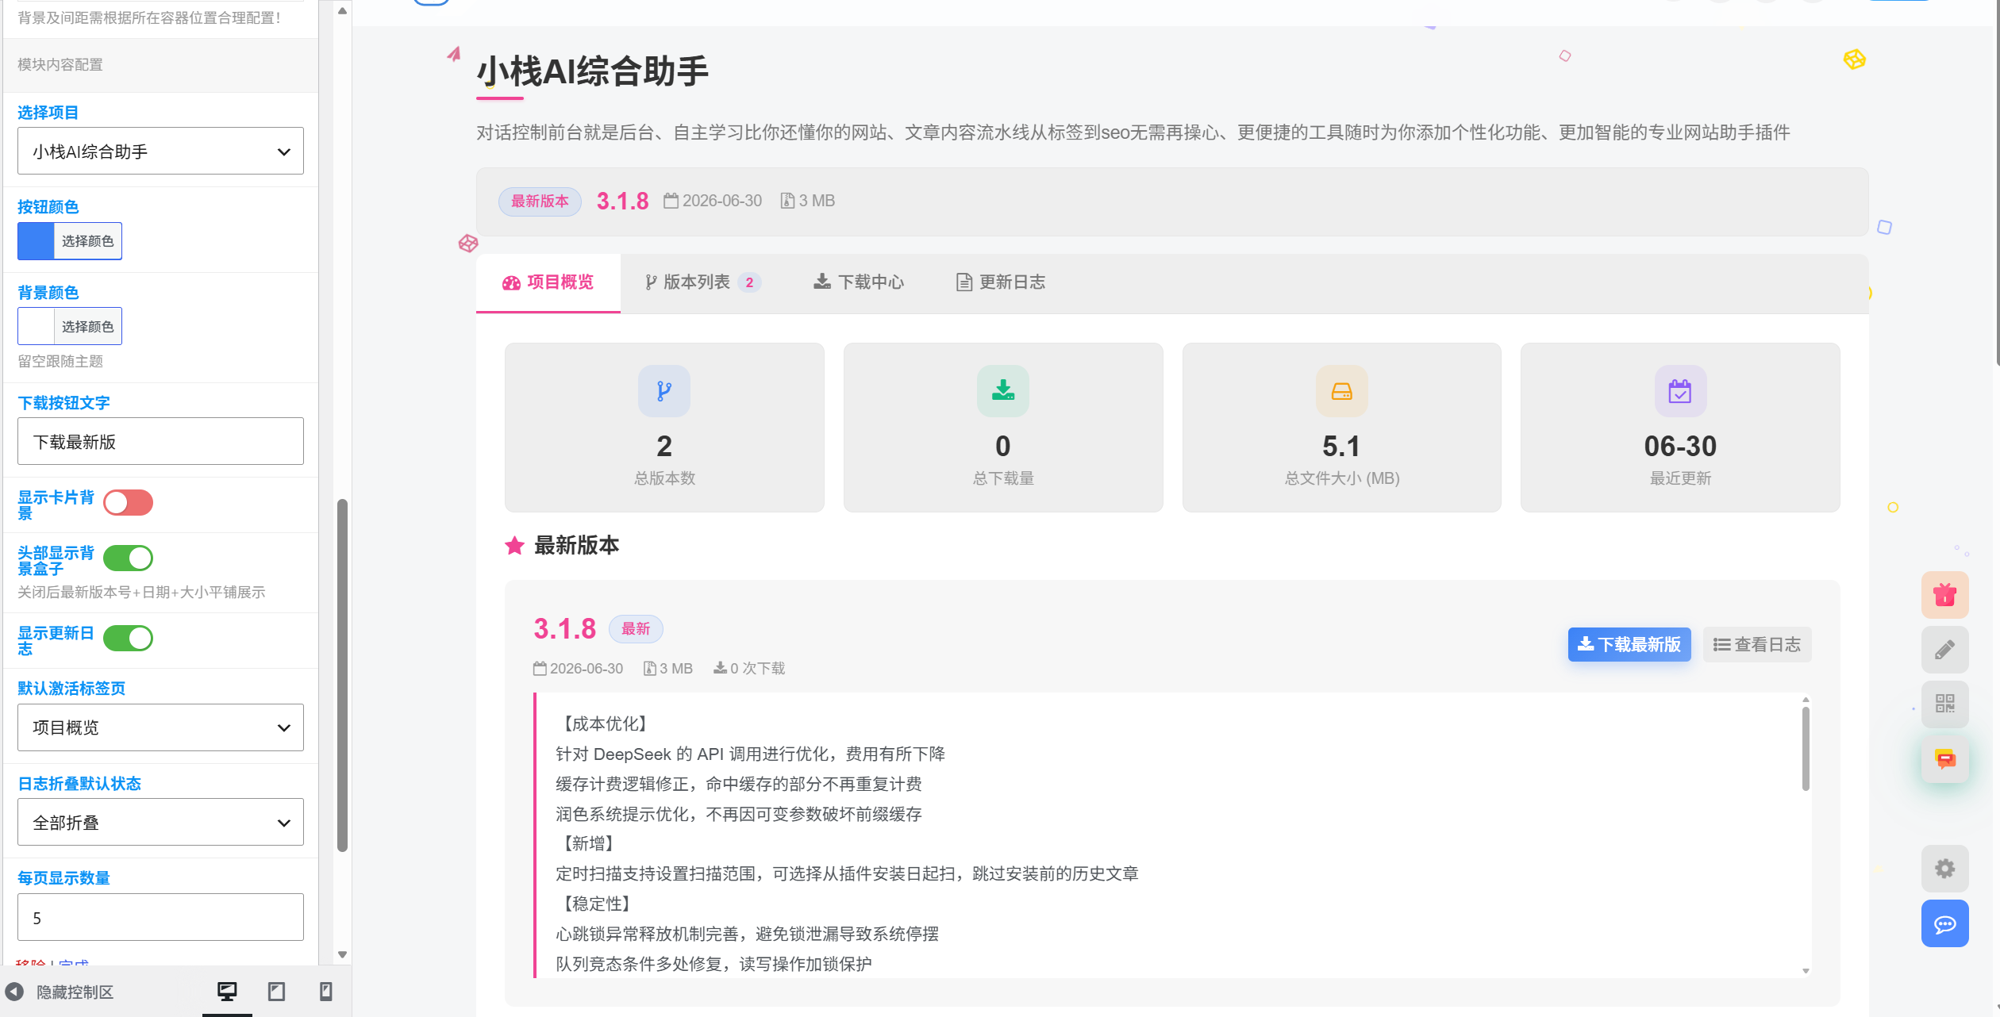Turn off 头部显示背景盒子 switch
This screenshot has width=2000, height=1017.
pyautogui.click(x=128, y=558)
